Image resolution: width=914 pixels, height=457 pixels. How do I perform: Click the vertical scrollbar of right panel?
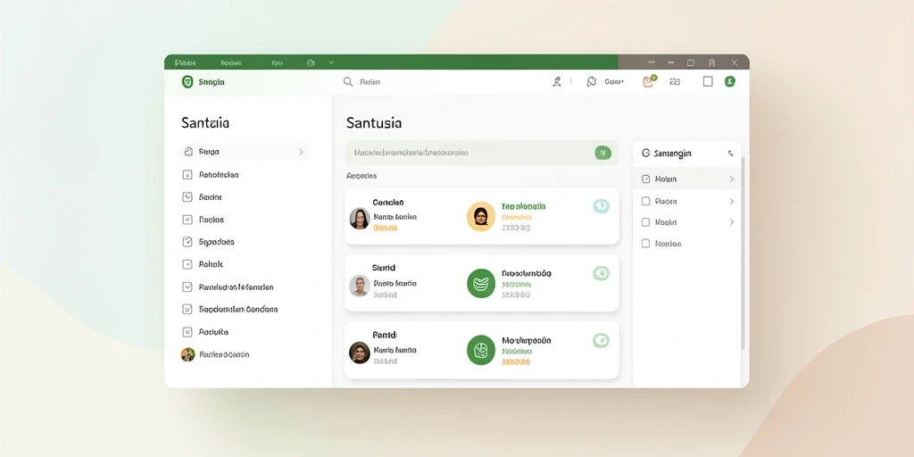tap(743, 253)
